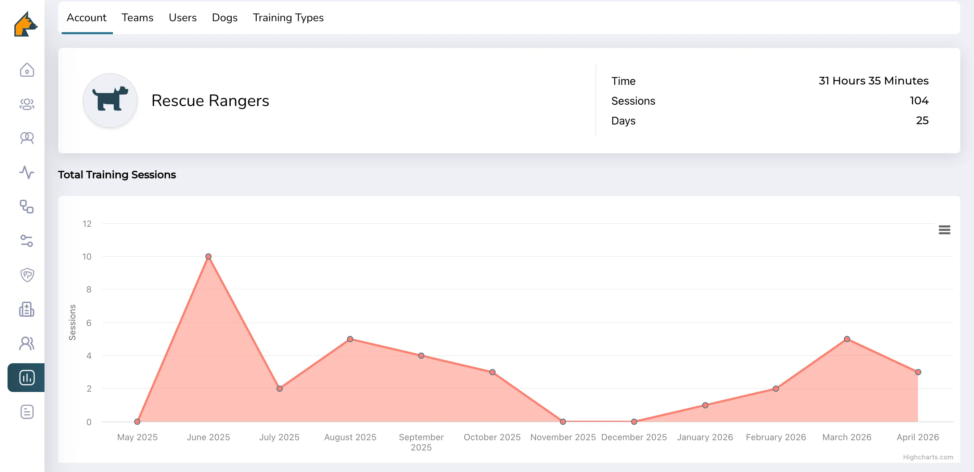The width and height of the screenshot is (974, 472).
Task: Open the Highcharts.com credit link
Action: click(x=928, y=457)
